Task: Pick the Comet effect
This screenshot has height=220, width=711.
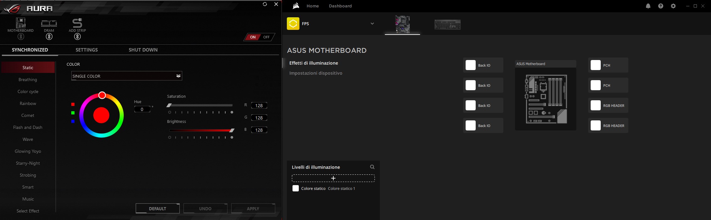Action: point(28,115)
